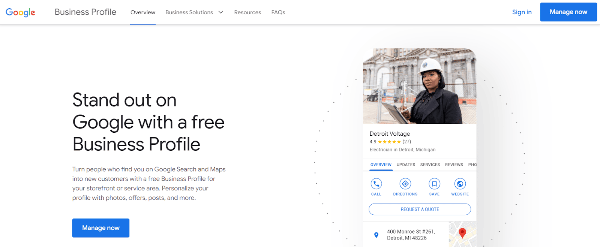Click the Website globe icon
The height and width of the screenshot is (247, 600).
pos(460,184)
